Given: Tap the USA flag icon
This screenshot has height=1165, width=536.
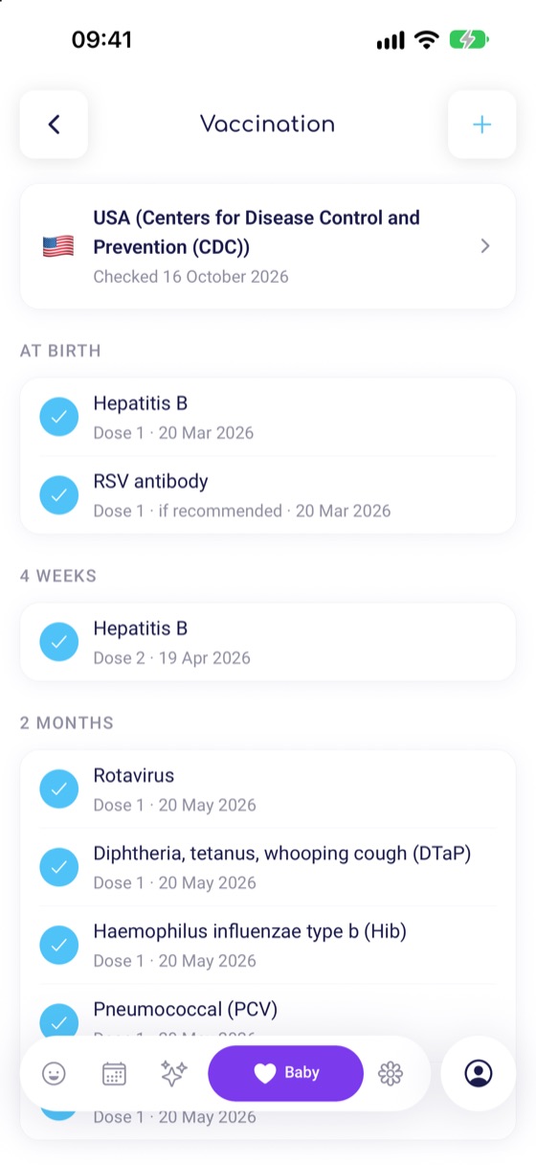Looking at the screenshot, I should (x=58, y=247).
